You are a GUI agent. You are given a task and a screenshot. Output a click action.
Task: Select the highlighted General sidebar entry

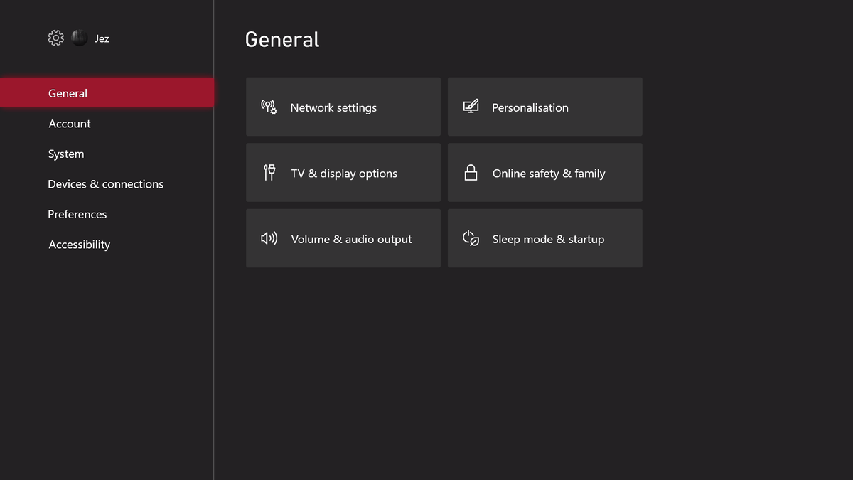pyautogui.click(x=68, y=92)
